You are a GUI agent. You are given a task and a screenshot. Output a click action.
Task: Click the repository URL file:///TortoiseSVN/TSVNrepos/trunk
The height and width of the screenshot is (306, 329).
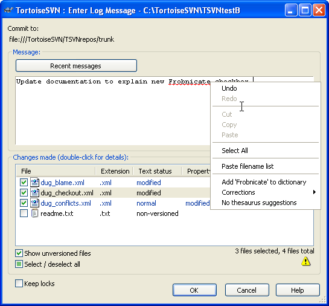[62, 39]
